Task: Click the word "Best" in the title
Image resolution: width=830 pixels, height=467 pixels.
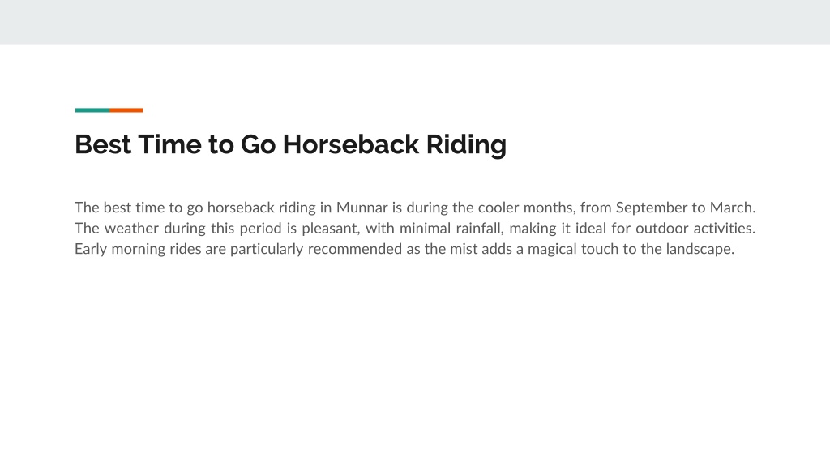Action: tap(103, 144)
